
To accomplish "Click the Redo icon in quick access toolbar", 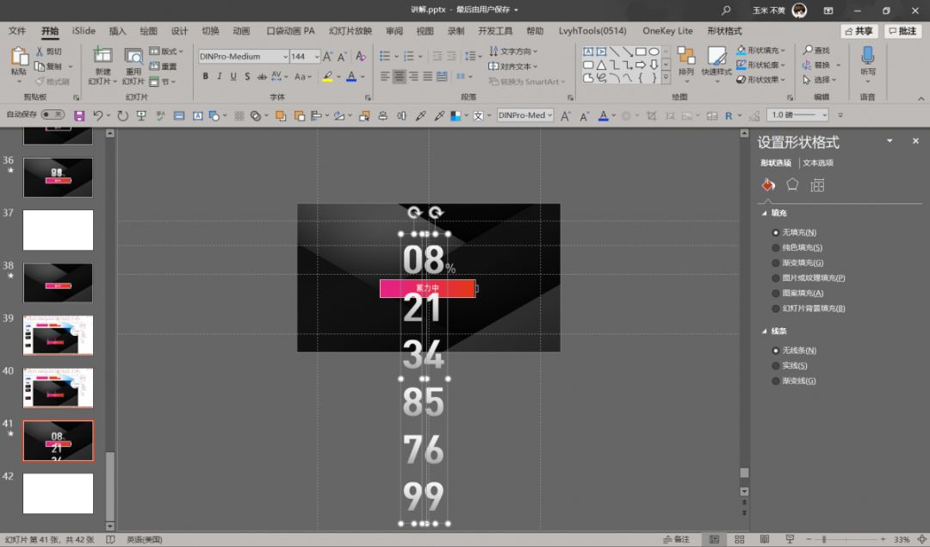I will (123, 115).
